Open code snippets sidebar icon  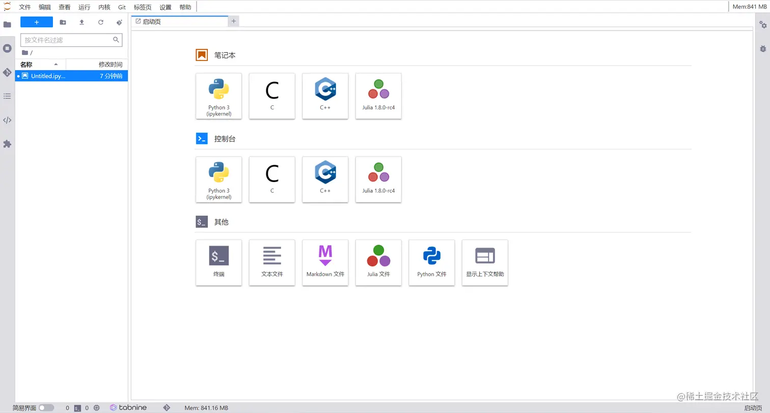coord(7,121)
